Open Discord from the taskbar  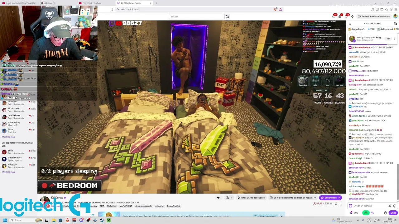click(x=81, y=220)
